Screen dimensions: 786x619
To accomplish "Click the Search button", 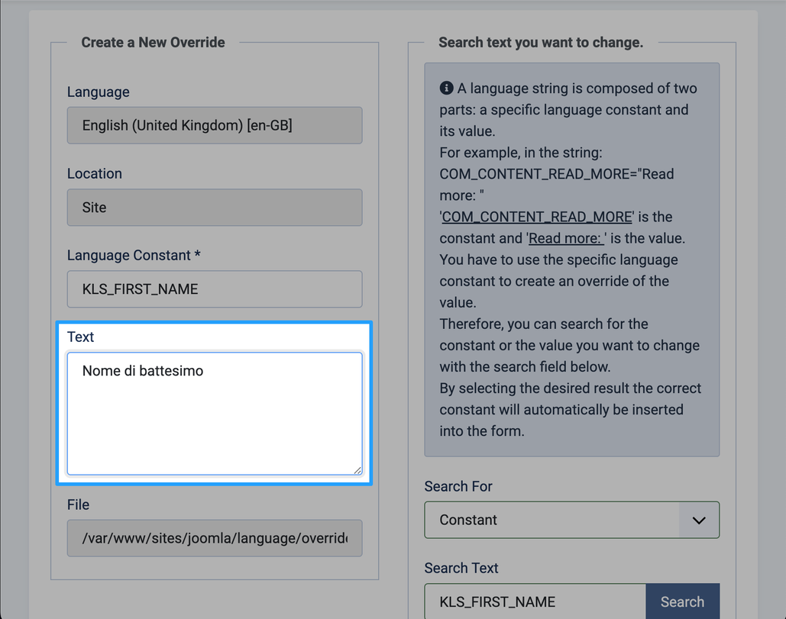I will click(682, 601).
